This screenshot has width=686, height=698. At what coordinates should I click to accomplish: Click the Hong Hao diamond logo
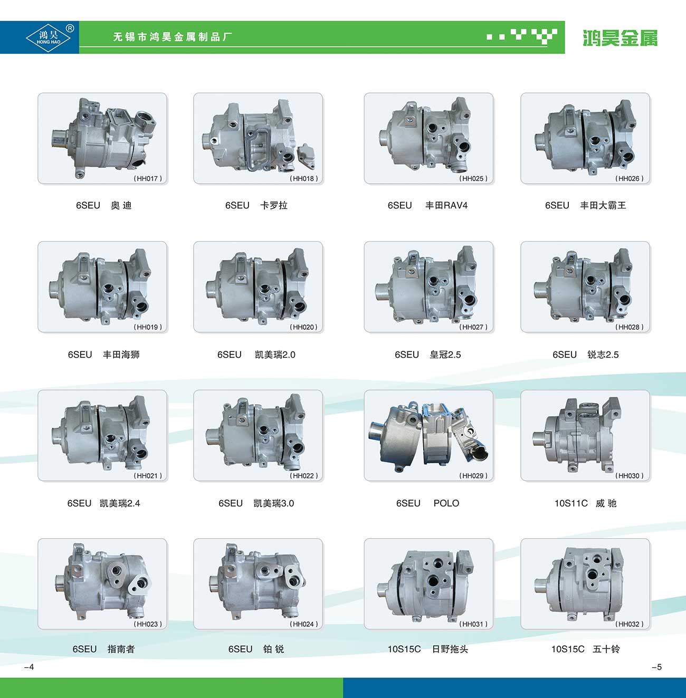point(48,37)
